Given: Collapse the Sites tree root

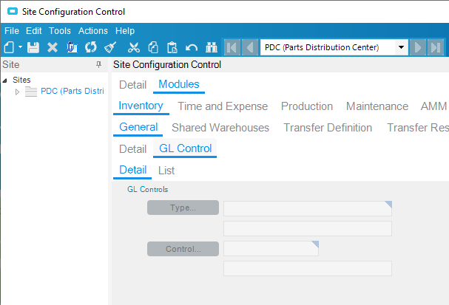Looking at the screenshot, I should point(5,80).
